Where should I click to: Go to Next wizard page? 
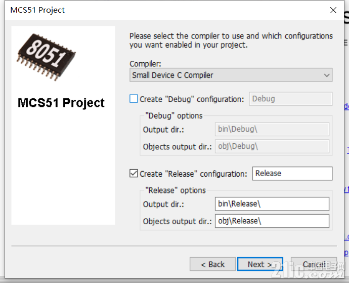(260, 264)
